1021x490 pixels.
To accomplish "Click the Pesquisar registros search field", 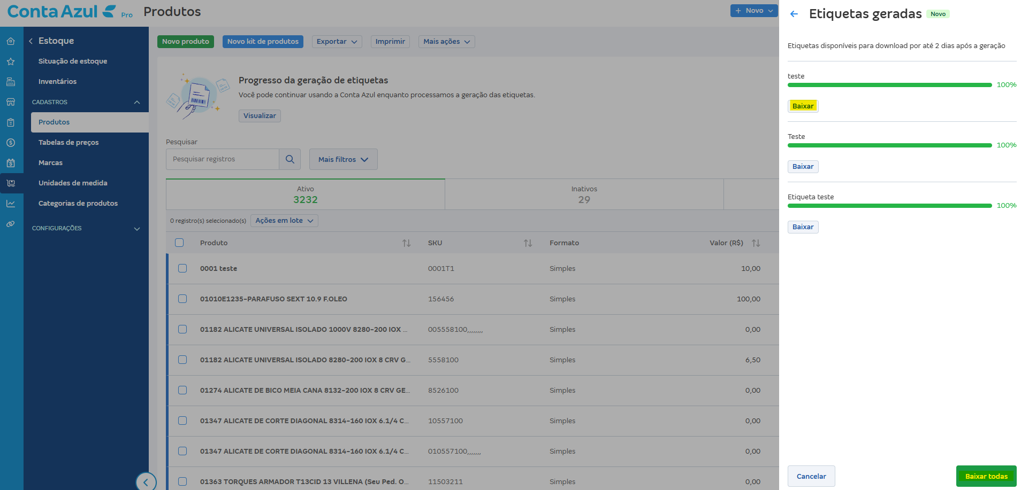I will (x=223, y=159).
